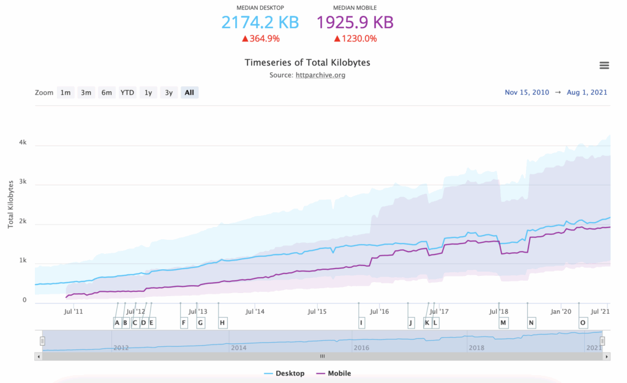Click the Timeseries of Total Kilobytes title
The width and height of the screenshot is (627, 383).
click(307, 62)
